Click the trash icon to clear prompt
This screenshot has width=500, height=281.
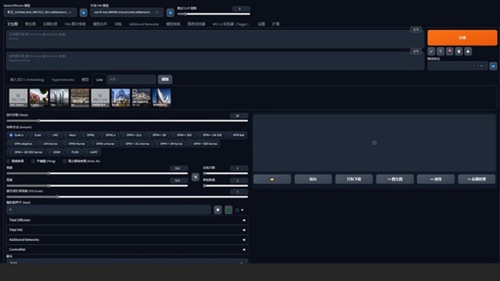[441, 51]
